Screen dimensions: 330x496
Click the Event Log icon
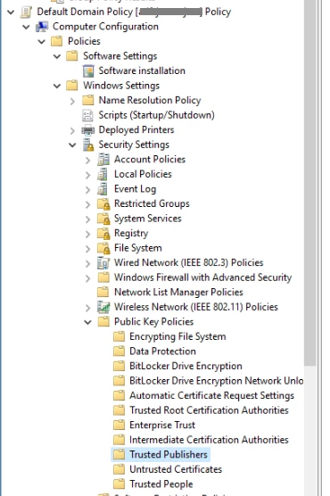pyautogui.click(x=103, y=189)
